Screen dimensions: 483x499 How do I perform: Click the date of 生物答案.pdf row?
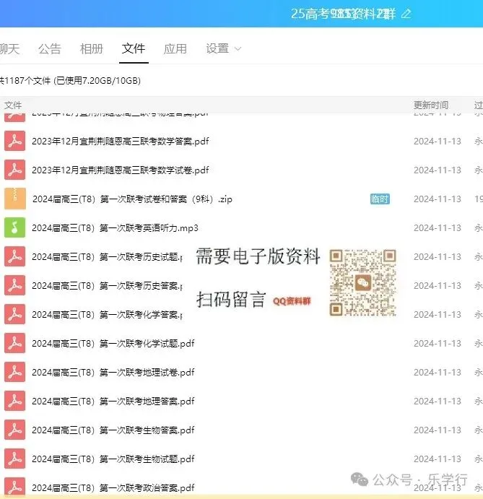click(x=438, y=430)
